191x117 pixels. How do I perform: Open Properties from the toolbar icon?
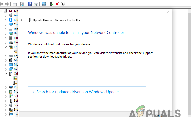pyautogui.click(x=22, y=4)
